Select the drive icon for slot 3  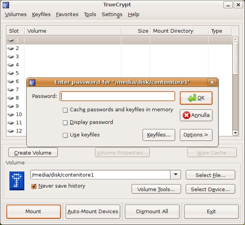coord(11,57)
